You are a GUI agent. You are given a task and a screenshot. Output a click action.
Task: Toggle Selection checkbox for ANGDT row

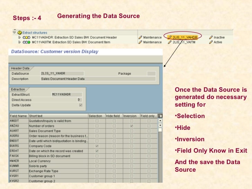coord(97,121)
